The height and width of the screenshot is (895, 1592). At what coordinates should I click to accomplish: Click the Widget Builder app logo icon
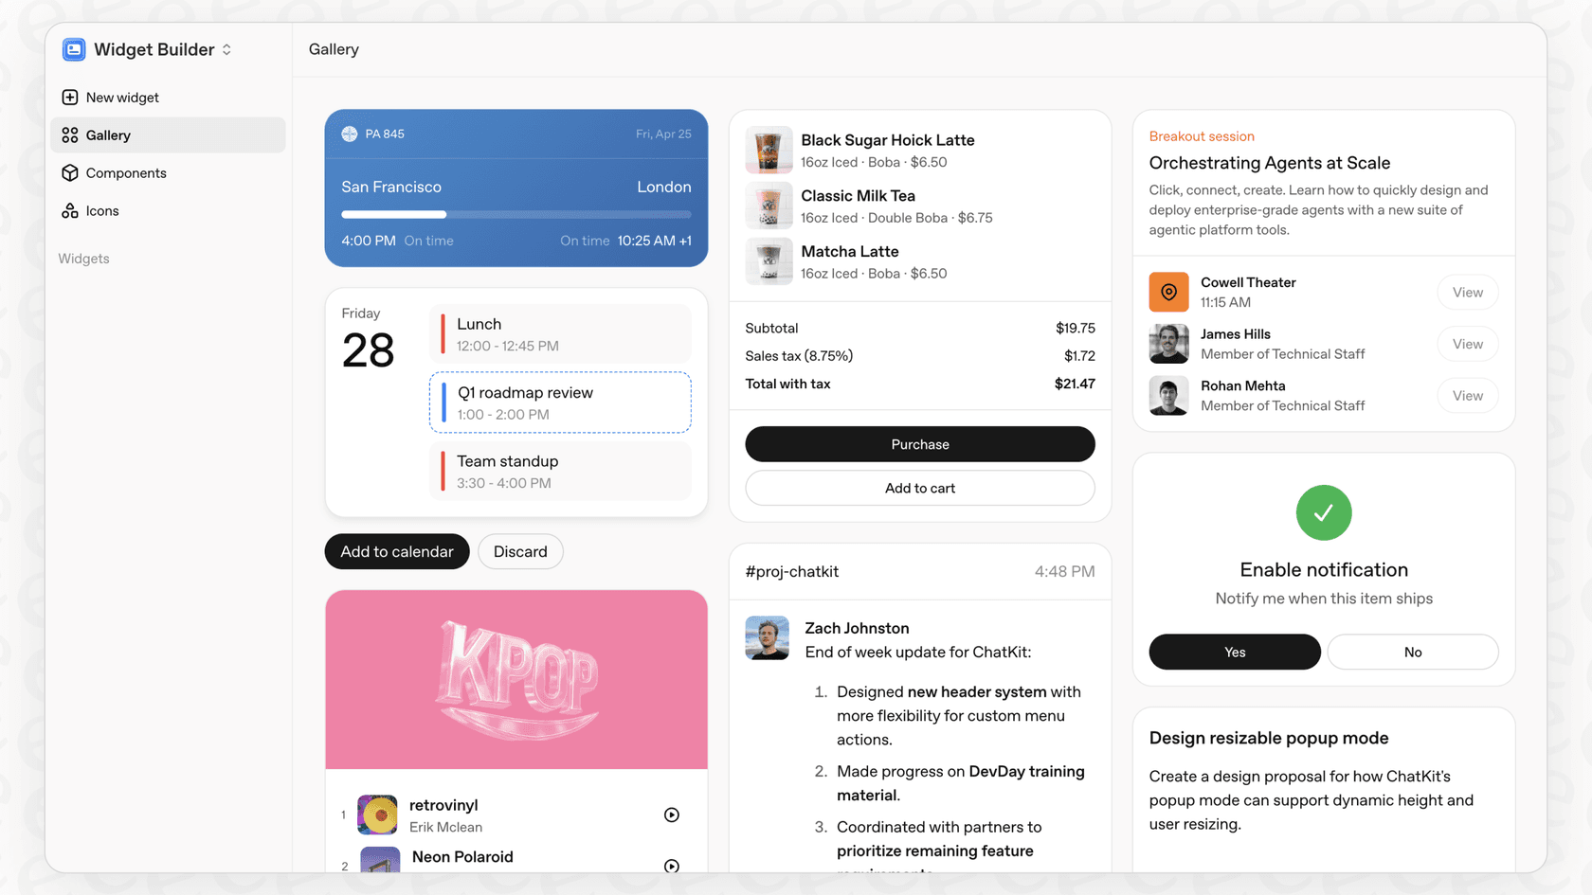[x=73, y=49]
